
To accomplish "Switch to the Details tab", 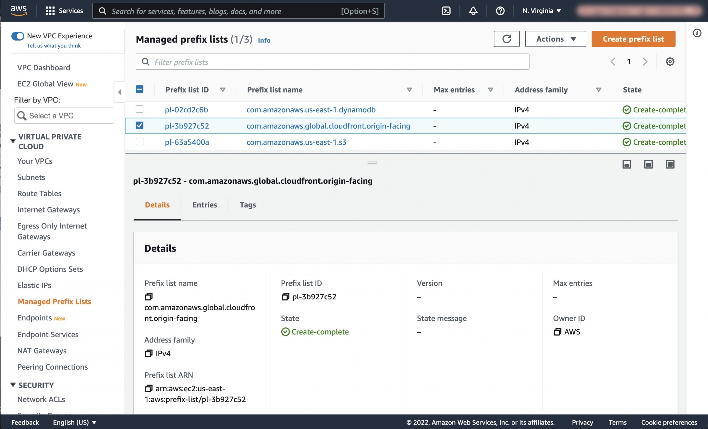I will tap(157, 205).
